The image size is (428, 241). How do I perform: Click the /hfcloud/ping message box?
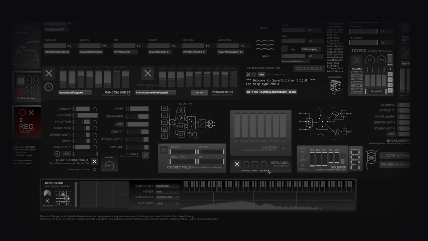click(311, 49)
